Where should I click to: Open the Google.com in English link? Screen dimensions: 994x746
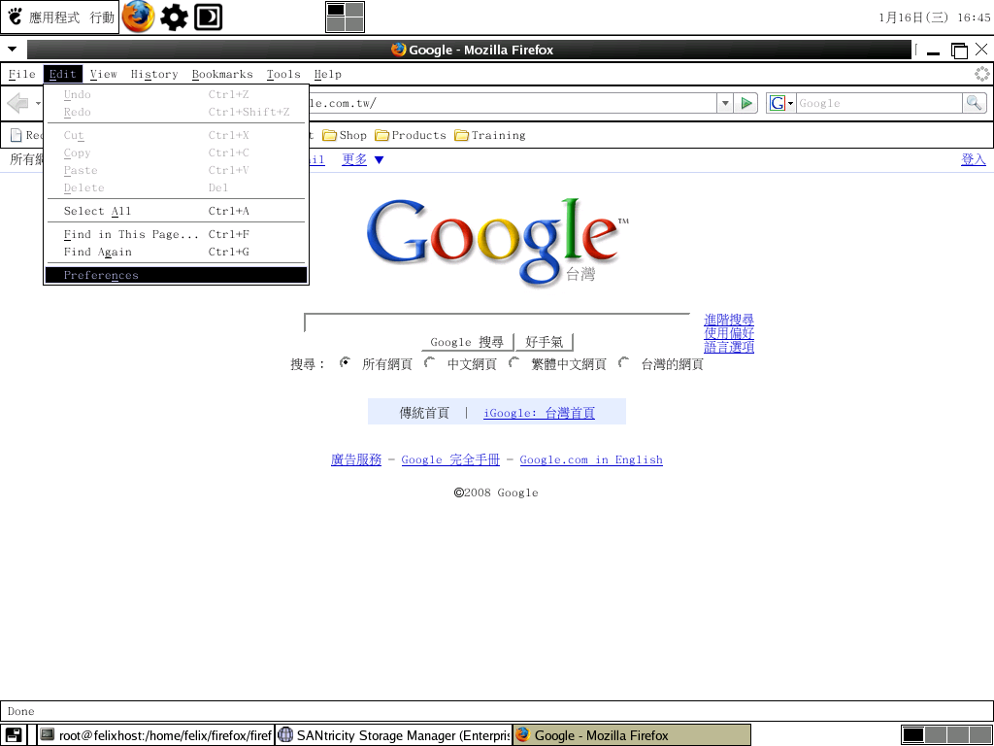click(591, 459)
